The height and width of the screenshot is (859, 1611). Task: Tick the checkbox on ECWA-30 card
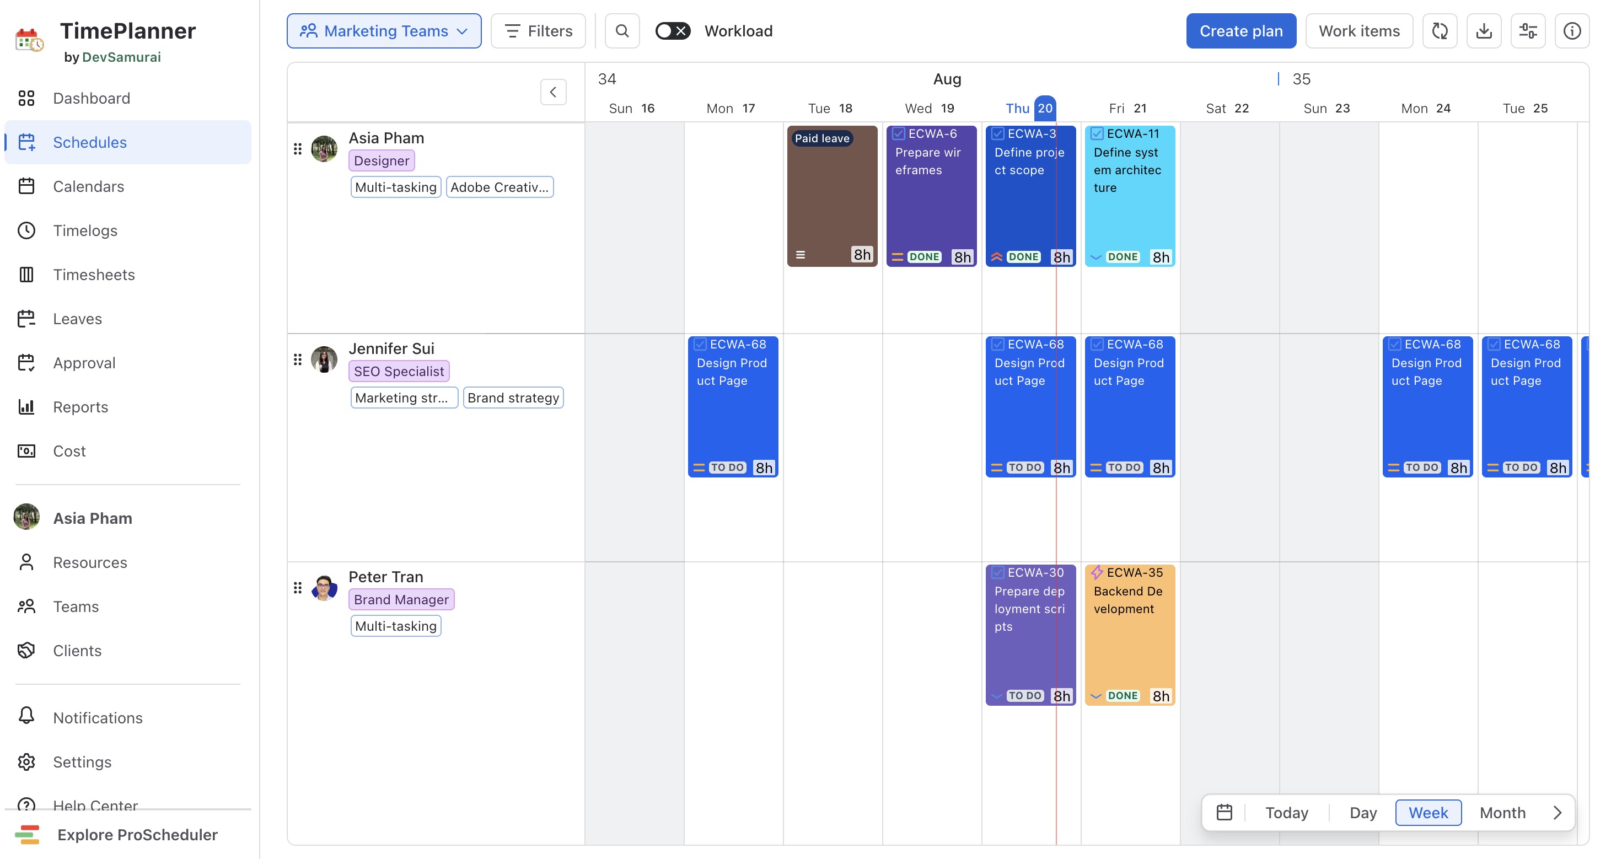pyautogui.click(x=998, y=573)
